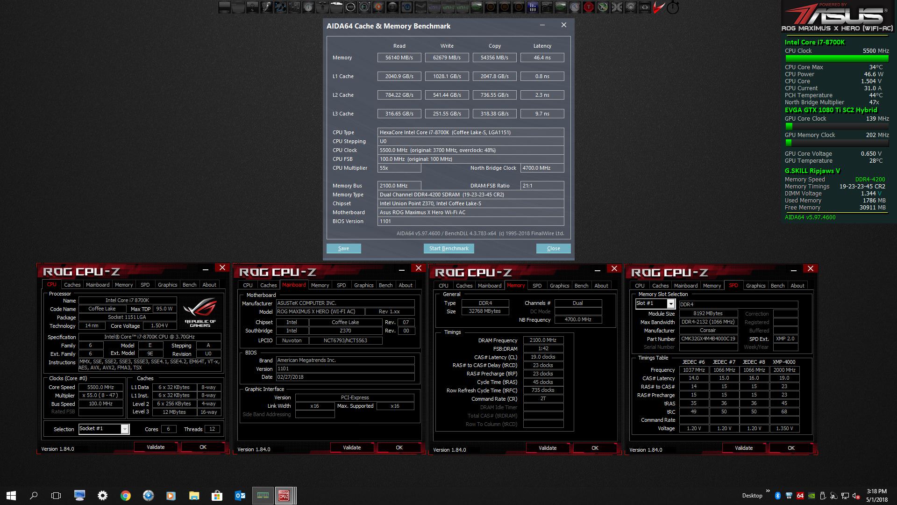Open the NVIDIA tray icon
Screen dimensions: 897x505
(812, 496)
